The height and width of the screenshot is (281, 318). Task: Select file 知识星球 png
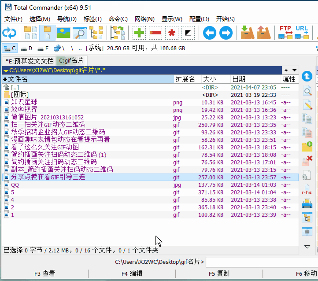pyautogui.click(x=150, y=102)
